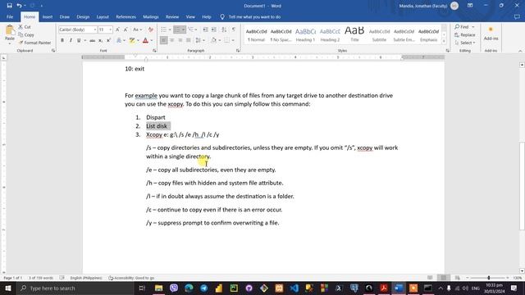This screenshot has height=295, width=525.
Task: Open the Borders dropdown
Action: [233, 40]
